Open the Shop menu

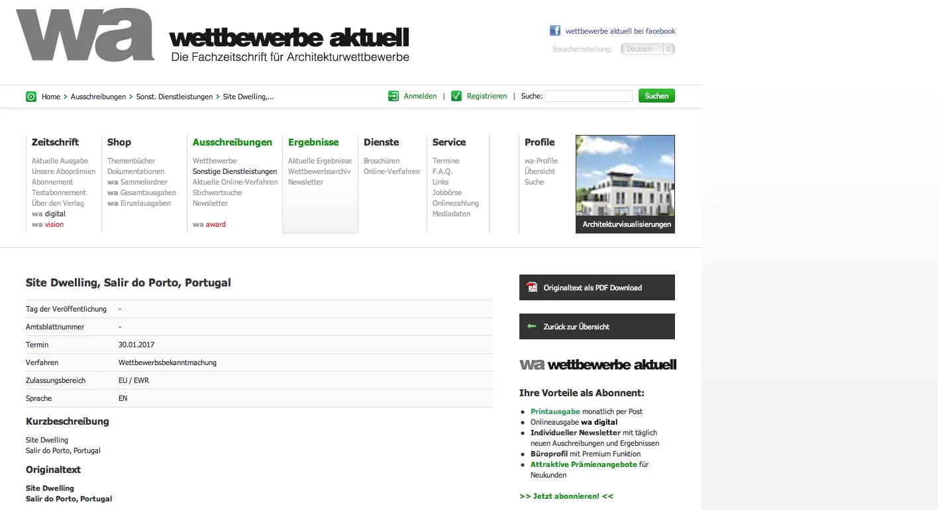(119, 142)
